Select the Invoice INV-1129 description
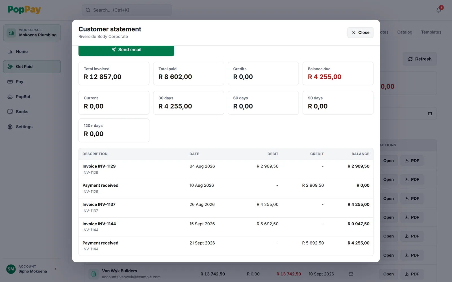The height and width of the screenshot is (282, 452). pos(99,166)
